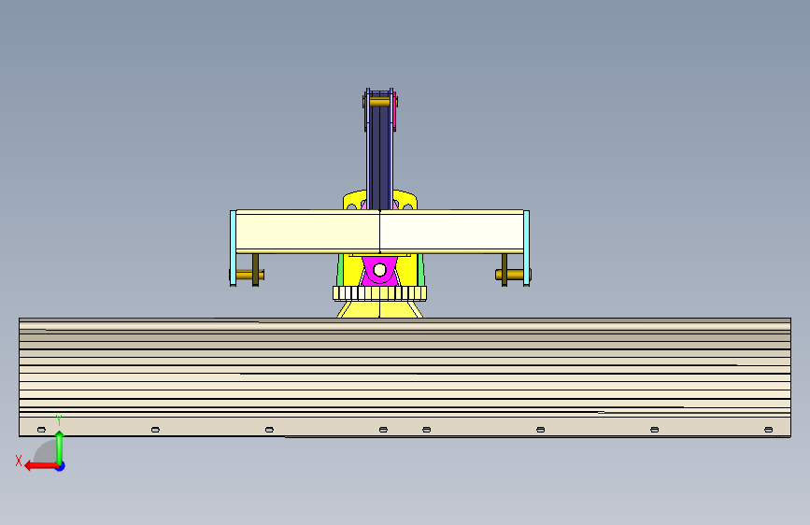Screen dimensions: 810x525
Task: Click the red X axis arrow
Action: [x=40, y=466]
